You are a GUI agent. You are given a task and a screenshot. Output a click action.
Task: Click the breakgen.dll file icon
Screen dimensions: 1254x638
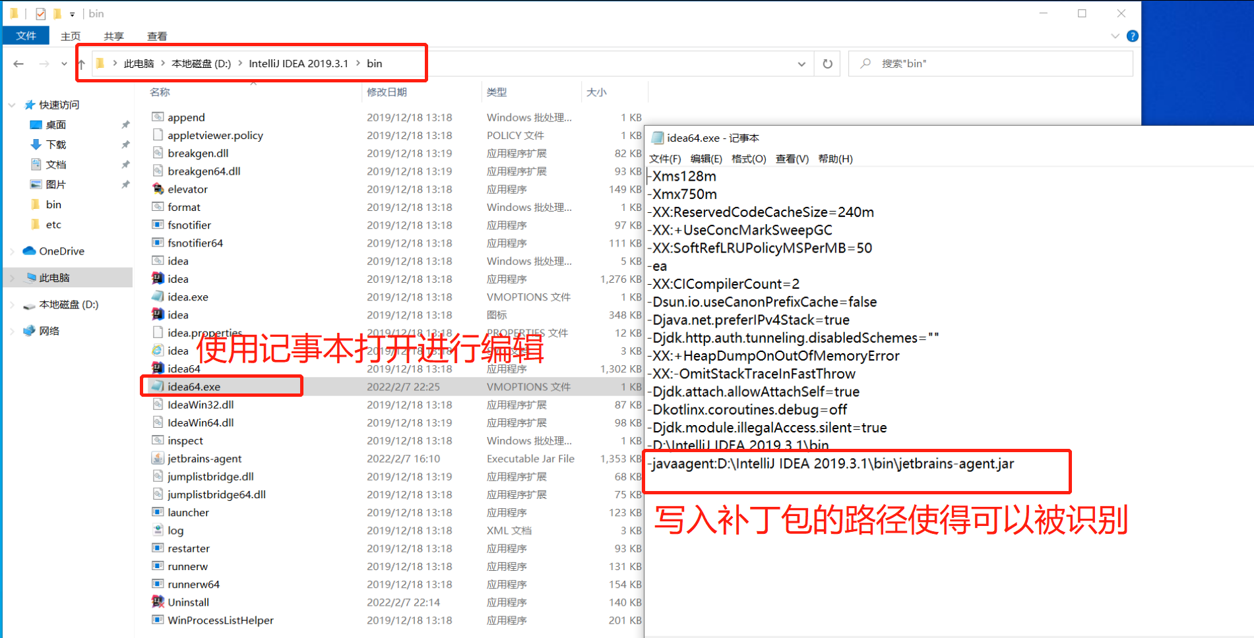tap(158, 153)
